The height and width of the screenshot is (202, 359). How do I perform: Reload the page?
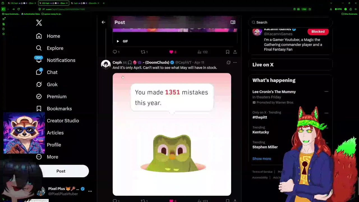click(x=19, y=9)
